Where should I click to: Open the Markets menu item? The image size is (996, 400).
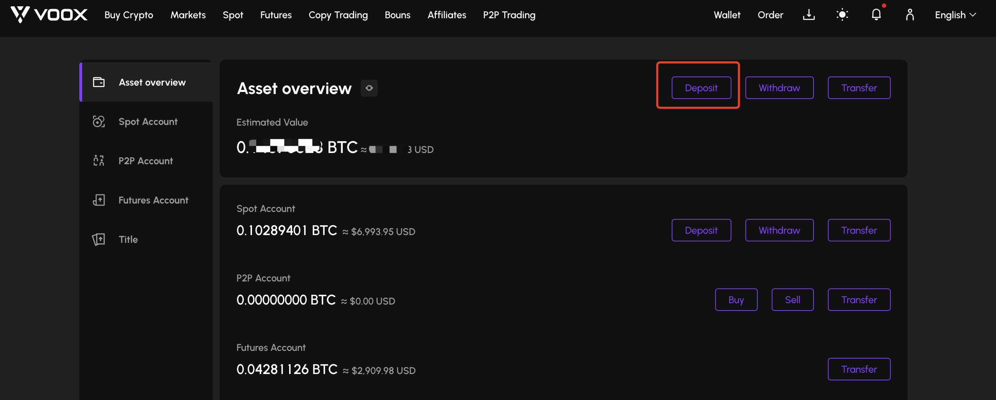click(188, 15)
